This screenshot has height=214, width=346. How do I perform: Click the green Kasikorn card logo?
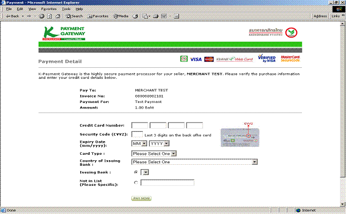184,59
